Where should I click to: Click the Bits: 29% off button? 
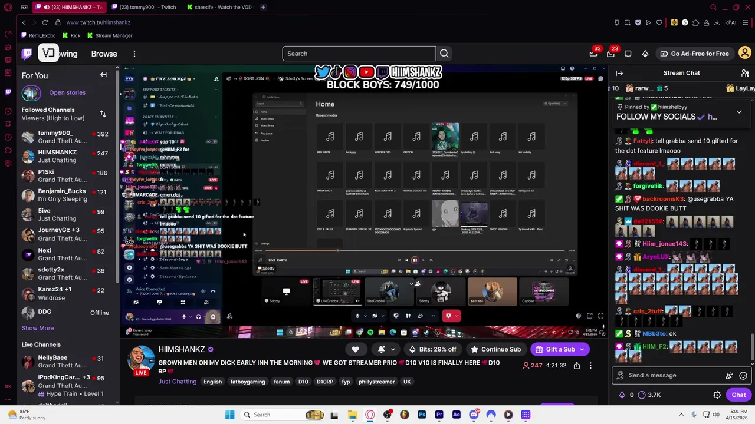click(432, 349)
